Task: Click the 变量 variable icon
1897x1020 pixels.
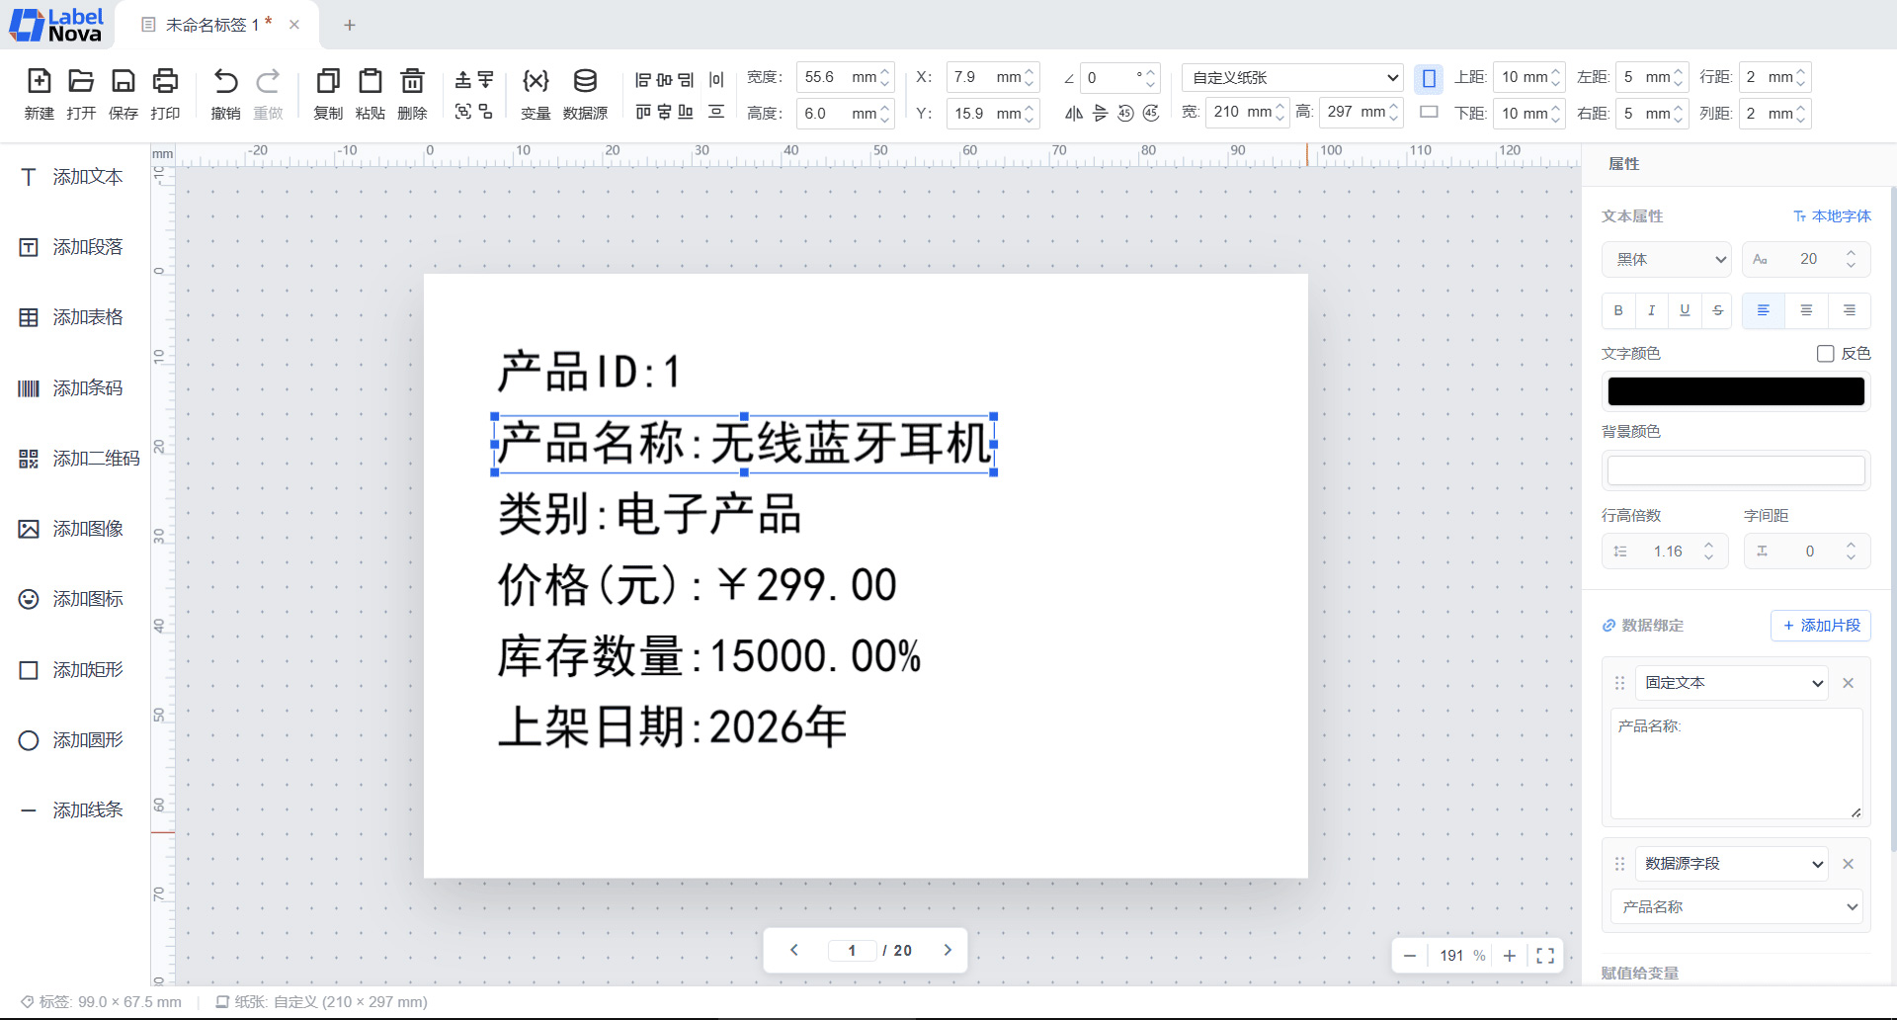Action: coord(535,94)
